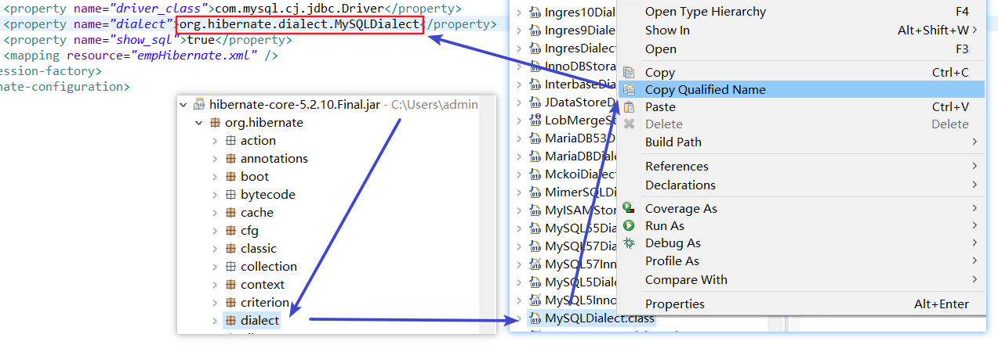
Task: Select the MimerSQLDialect class row
Action: click(x=573, y=192)
